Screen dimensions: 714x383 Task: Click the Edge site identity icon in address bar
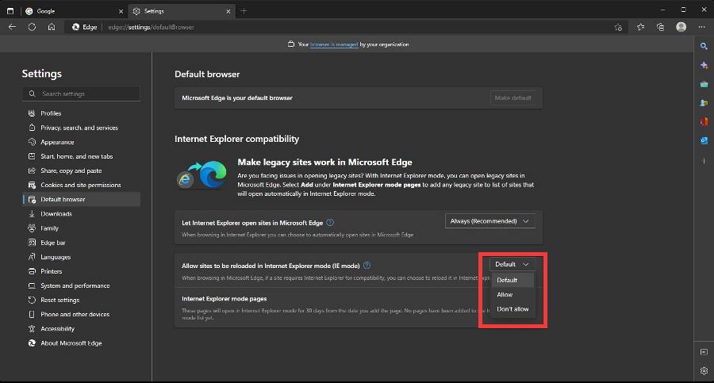pyautogui.click(x=84, y=27)
